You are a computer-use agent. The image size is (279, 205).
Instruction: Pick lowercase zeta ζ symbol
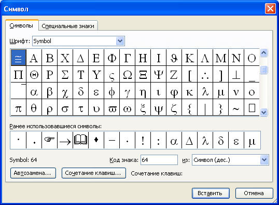(174, 107)
